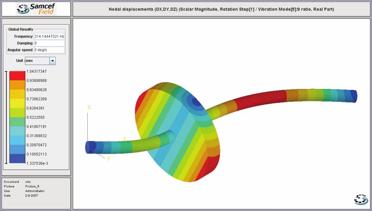Click the Angular speed value field

49,50
